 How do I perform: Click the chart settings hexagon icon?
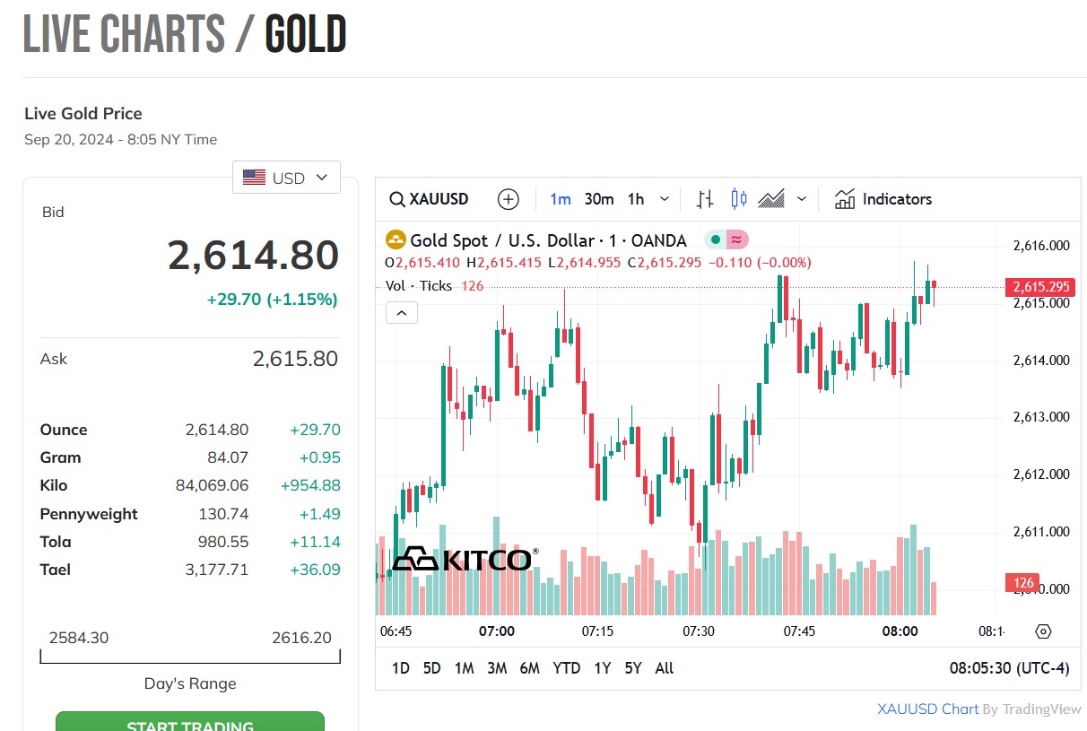(1042, 631)
